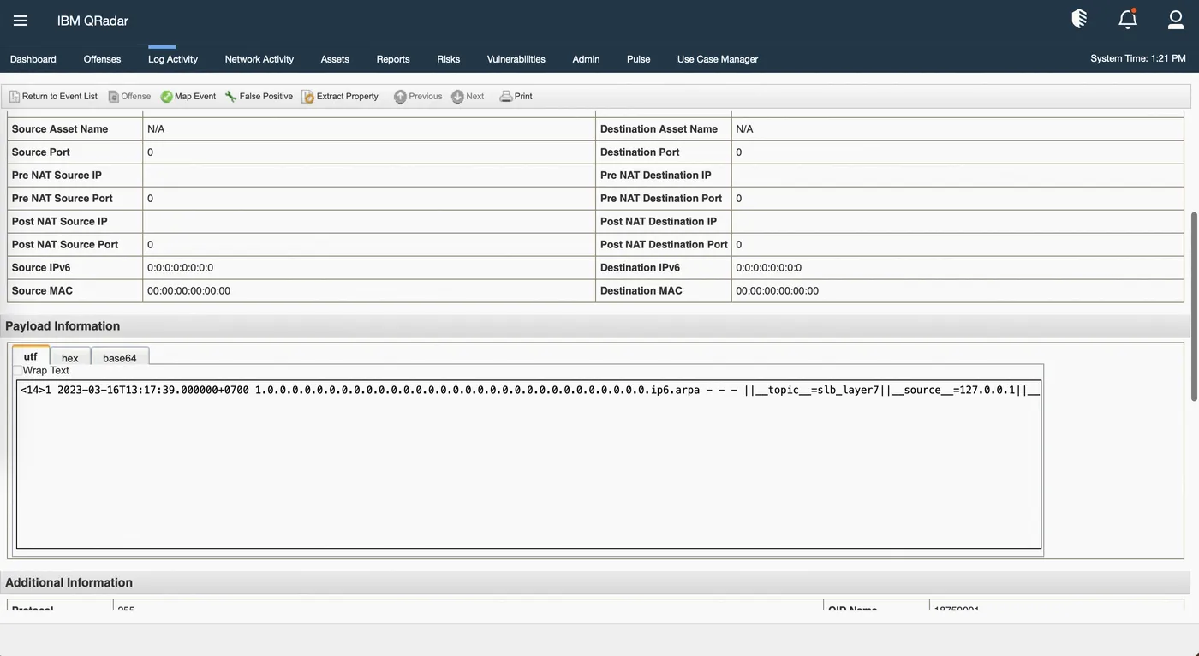Click the Return to Event List icon
This screenshot has width=1199, height=656.
coord(15,97)
